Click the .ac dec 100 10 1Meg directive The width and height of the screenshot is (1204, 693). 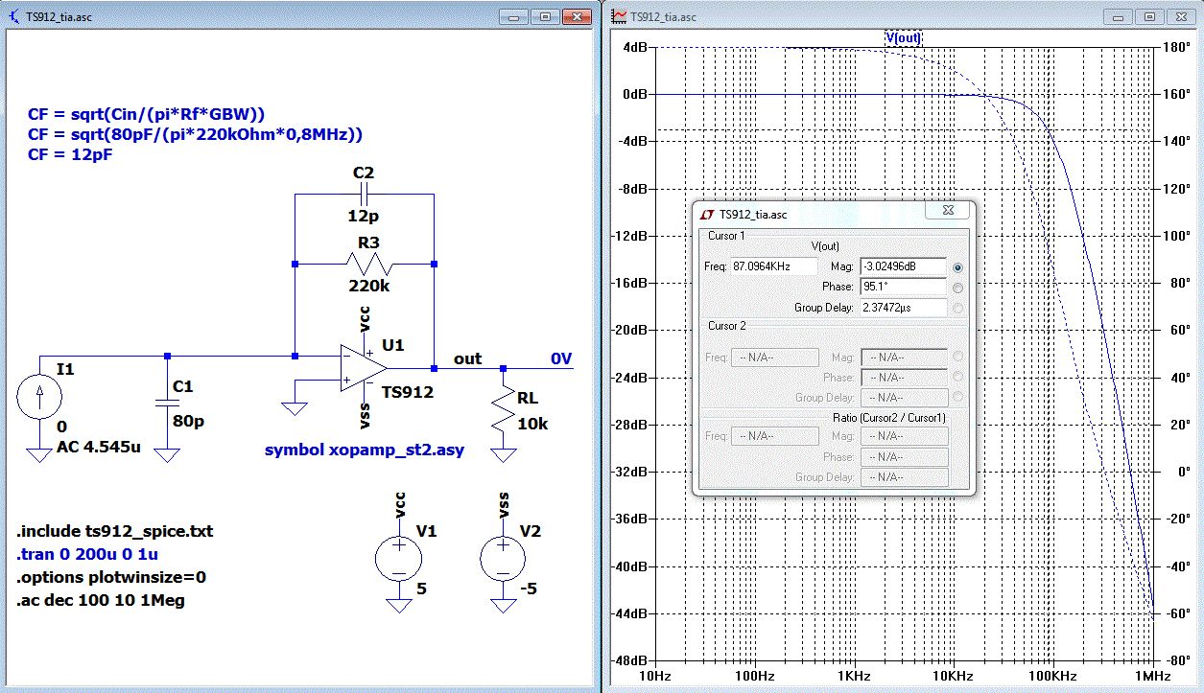tap(101, 601)
